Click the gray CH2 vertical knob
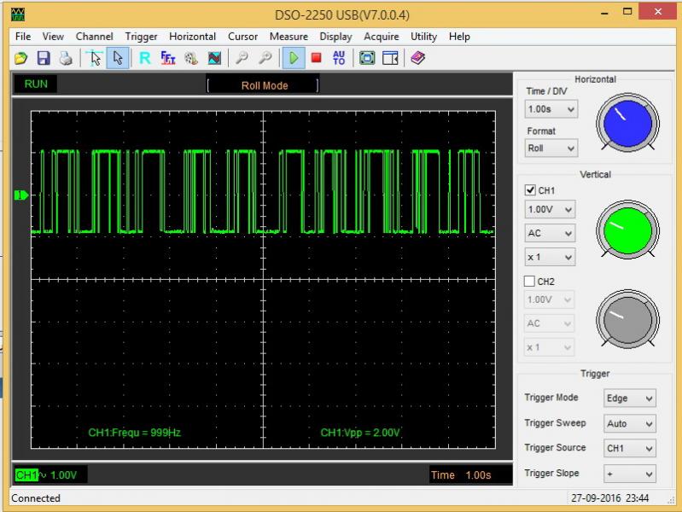This screenshot has height=512, width=682. [627, 319]
